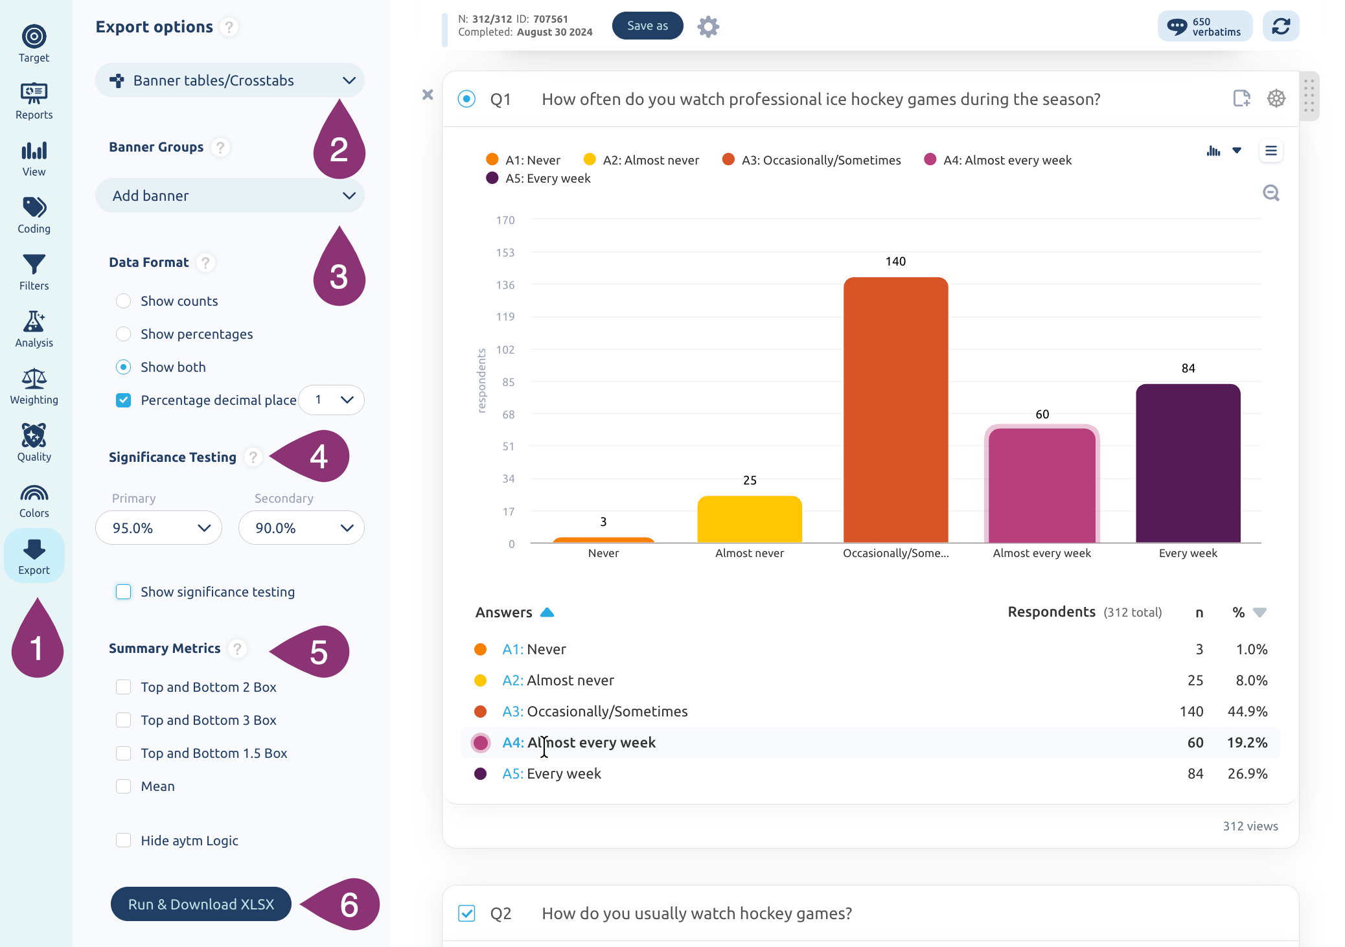Screen dimensions: 1345x947
Task: Enable Show significance testing checkbox
Action: coord(123,591)
